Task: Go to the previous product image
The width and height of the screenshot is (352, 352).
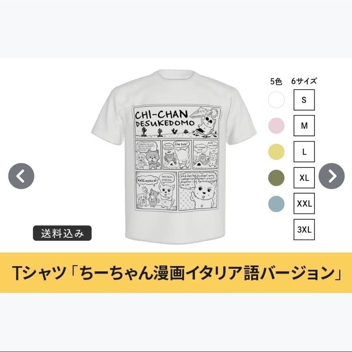Action: [x=21, y=176]
